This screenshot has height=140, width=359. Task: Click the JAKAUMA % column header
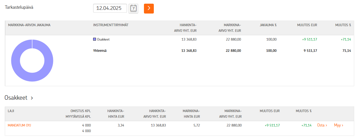(268, 25)
